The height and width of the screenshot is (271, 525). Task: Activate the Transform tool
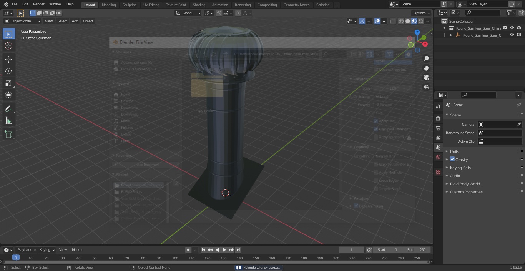click(8, 95)
